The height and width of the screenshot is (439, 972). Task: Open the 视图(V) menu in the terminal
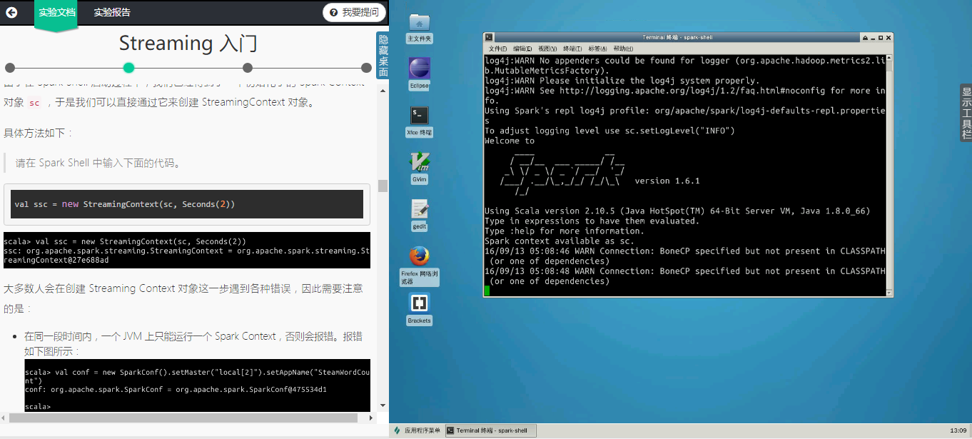(548, 49)
